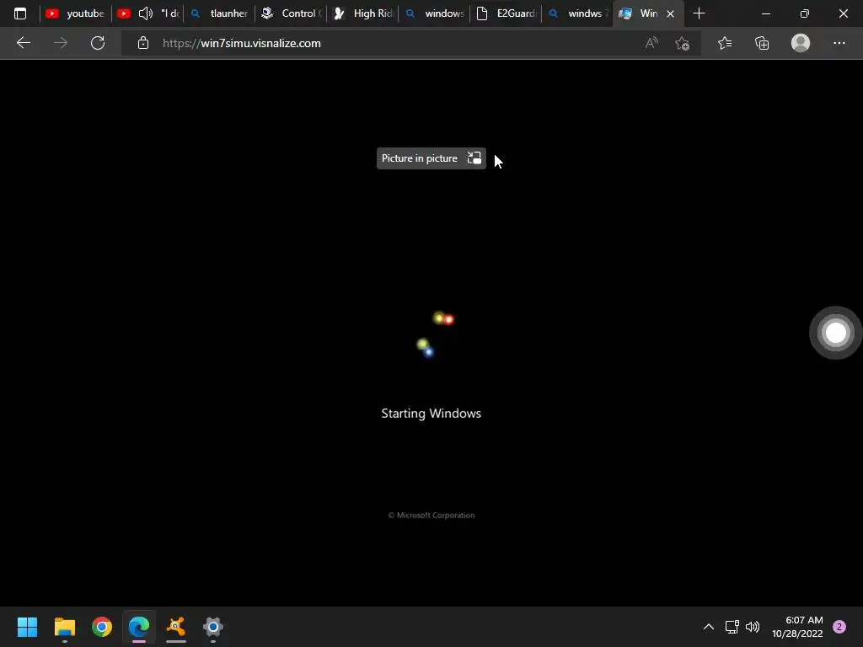Open Windows Start menu
The width and height of the screenshot is (863, 647).
tap(27, 627)
